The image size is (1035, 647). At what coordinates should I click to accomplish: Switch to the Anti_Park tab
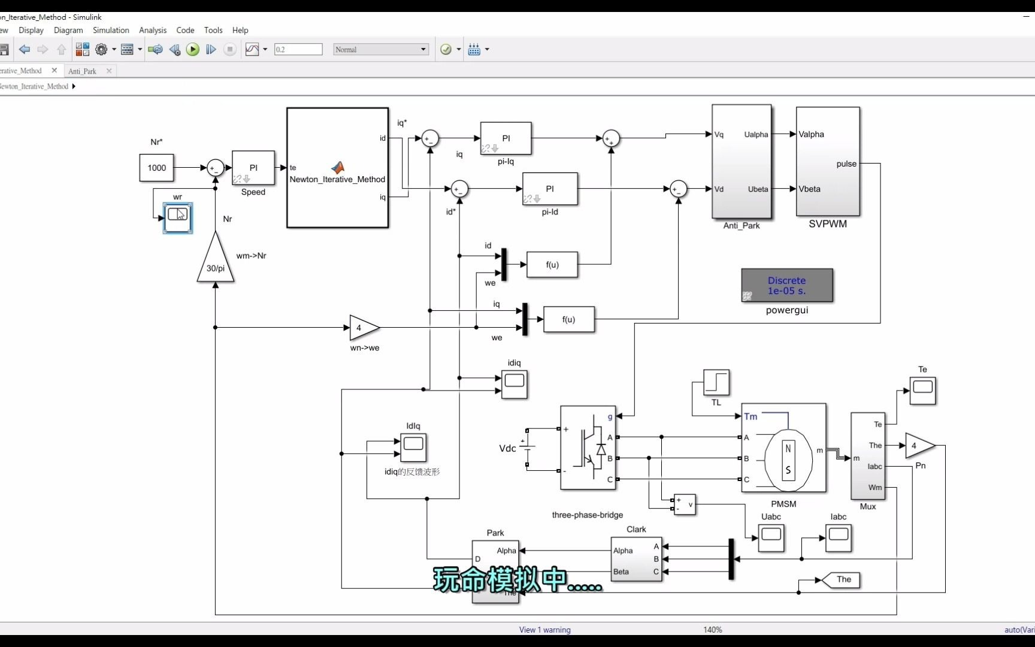click(x=83, y=71)
